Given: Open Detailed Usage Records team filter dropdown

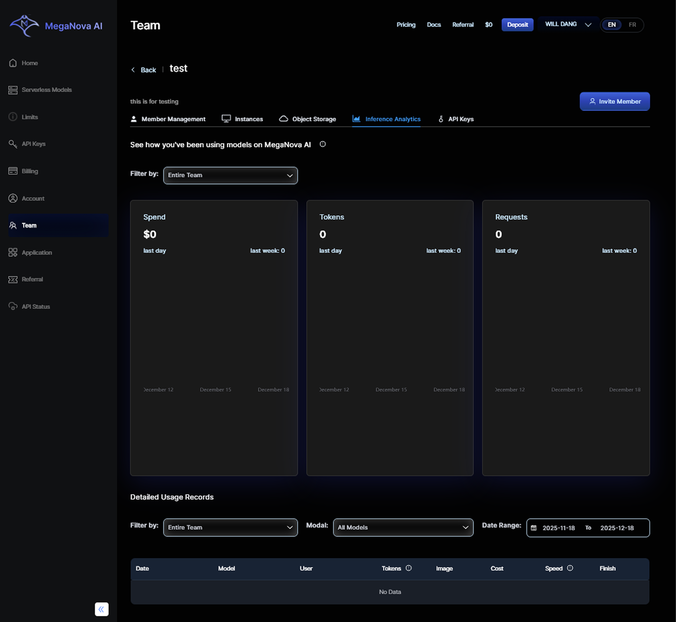Looking at the screenshot, I should point(230,528).
